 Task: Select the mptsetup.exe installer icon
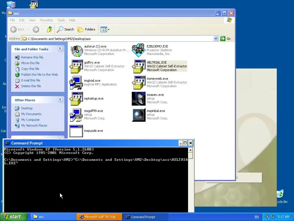pos(76,99)
